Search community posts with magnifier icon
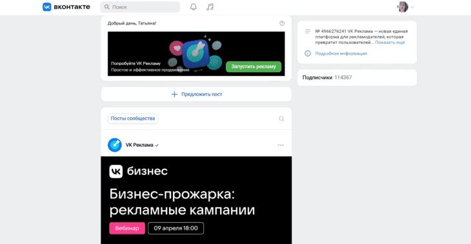The image size is (471, 244). [x=281, y=118]
